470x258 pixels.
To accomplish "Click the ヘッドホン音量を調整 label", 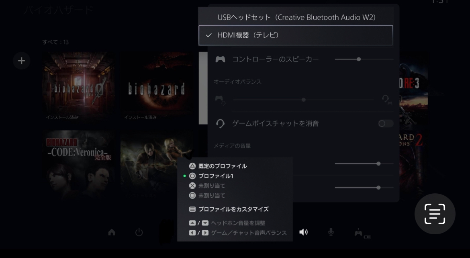I will [x=238, y=223].
